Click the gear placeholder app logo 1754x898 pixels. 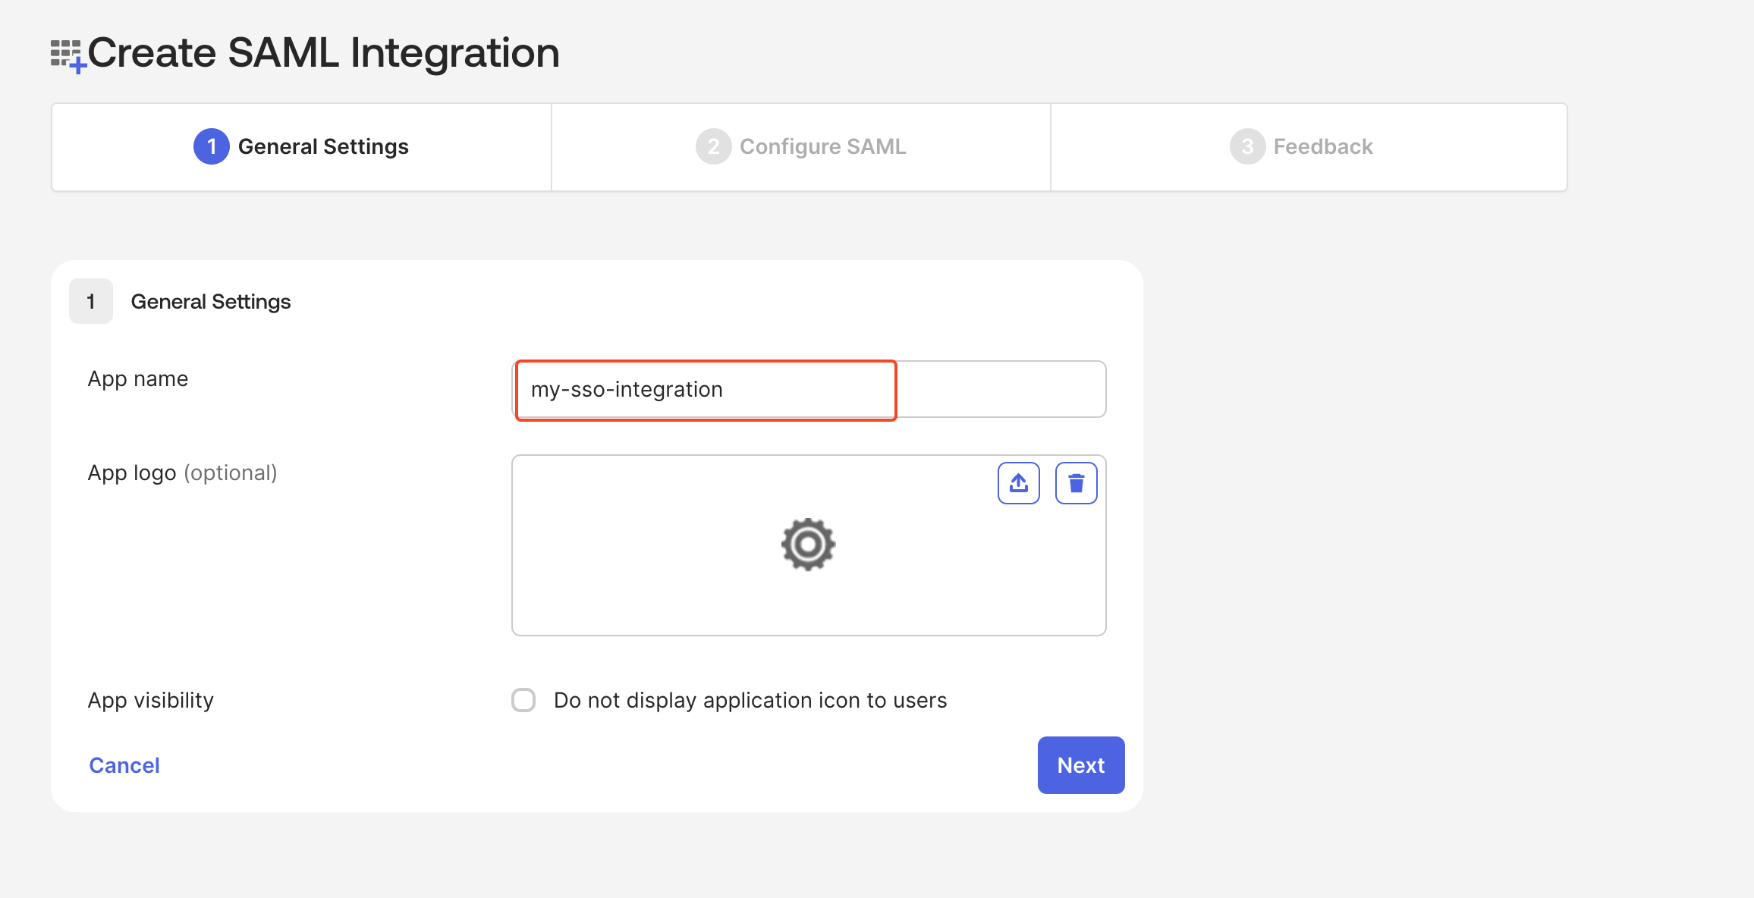808,545
